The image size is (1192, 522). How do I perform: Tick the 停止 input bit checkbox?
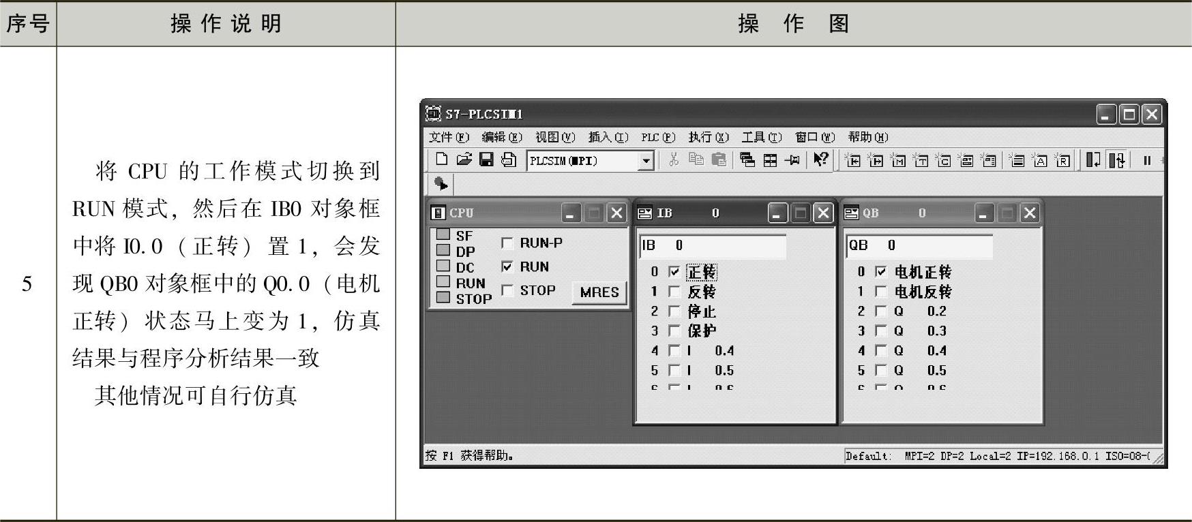pos(674,311)
